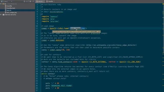The width and height of the screenshot is (164, 92).
Task: Expand the External Libraries node arrow
Action: click(x=1, y=15)
